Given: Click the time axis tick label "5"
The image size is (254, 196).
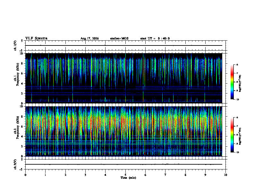Looking at the screenshot, I should pyautogui.click(x=125, y=175).
